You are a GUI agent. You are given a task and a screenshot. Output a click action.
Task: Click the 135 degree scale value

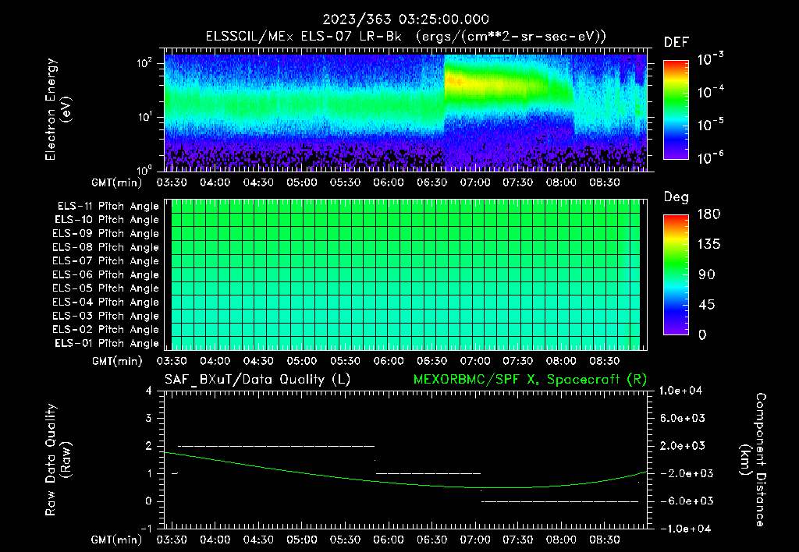pyautogui.click(x=708, y=244)
